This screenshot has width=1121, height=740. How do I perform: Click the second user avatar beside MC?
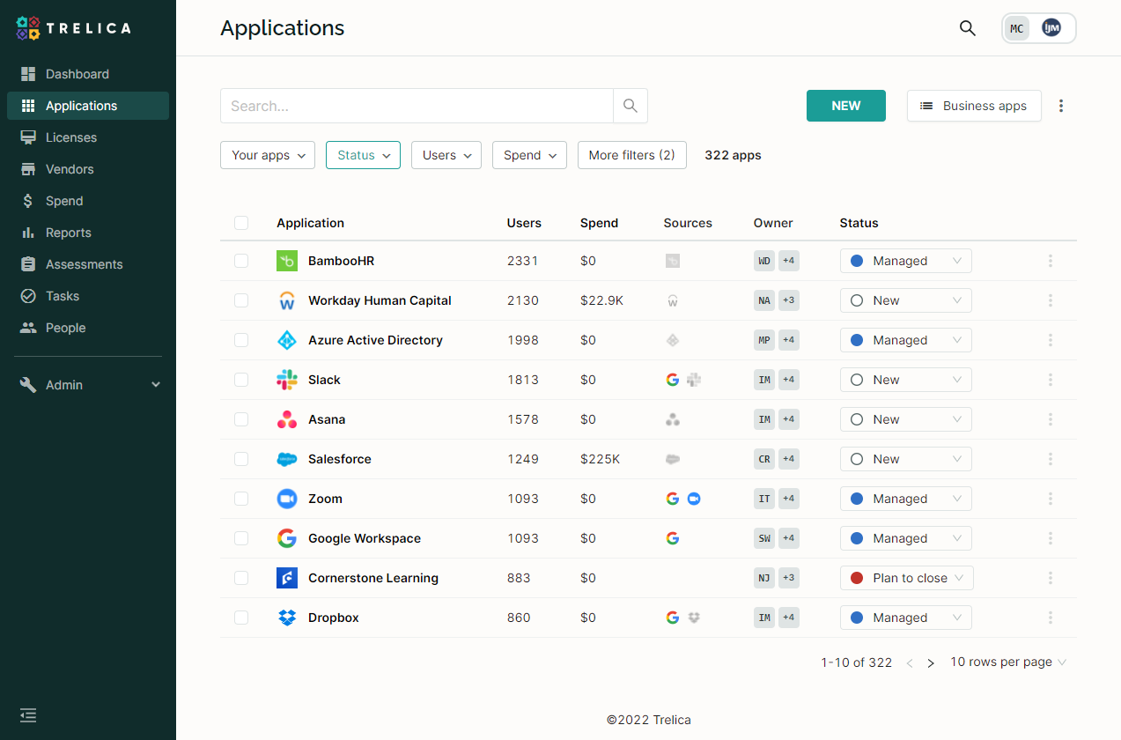click(1051, 28)
